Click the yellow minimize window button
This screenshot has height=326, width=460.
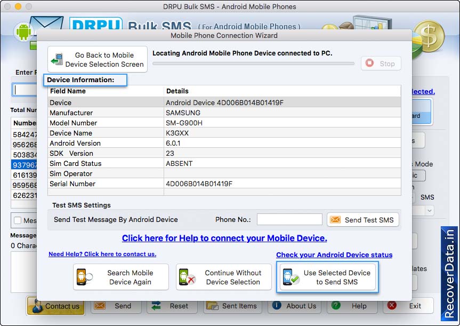18,6
